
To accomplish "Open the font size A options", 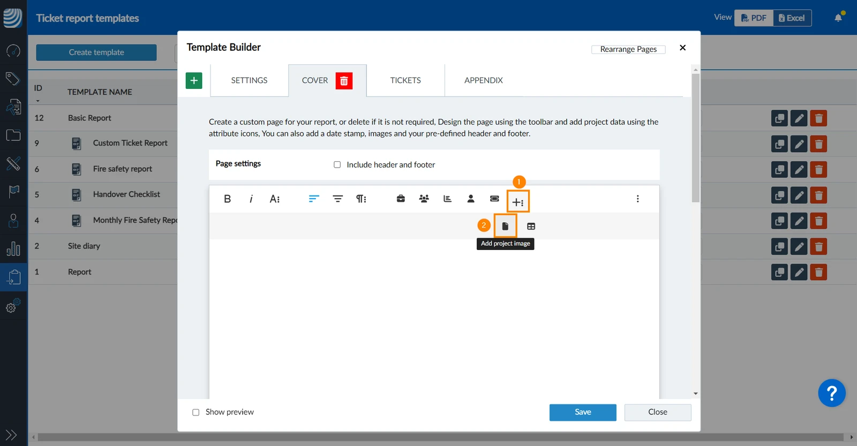I will [x=275, y=199].
